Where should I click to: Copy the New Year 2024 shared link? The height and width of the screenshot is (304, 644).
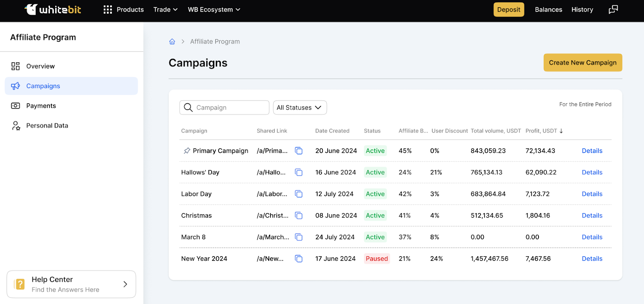click(299, 259)
